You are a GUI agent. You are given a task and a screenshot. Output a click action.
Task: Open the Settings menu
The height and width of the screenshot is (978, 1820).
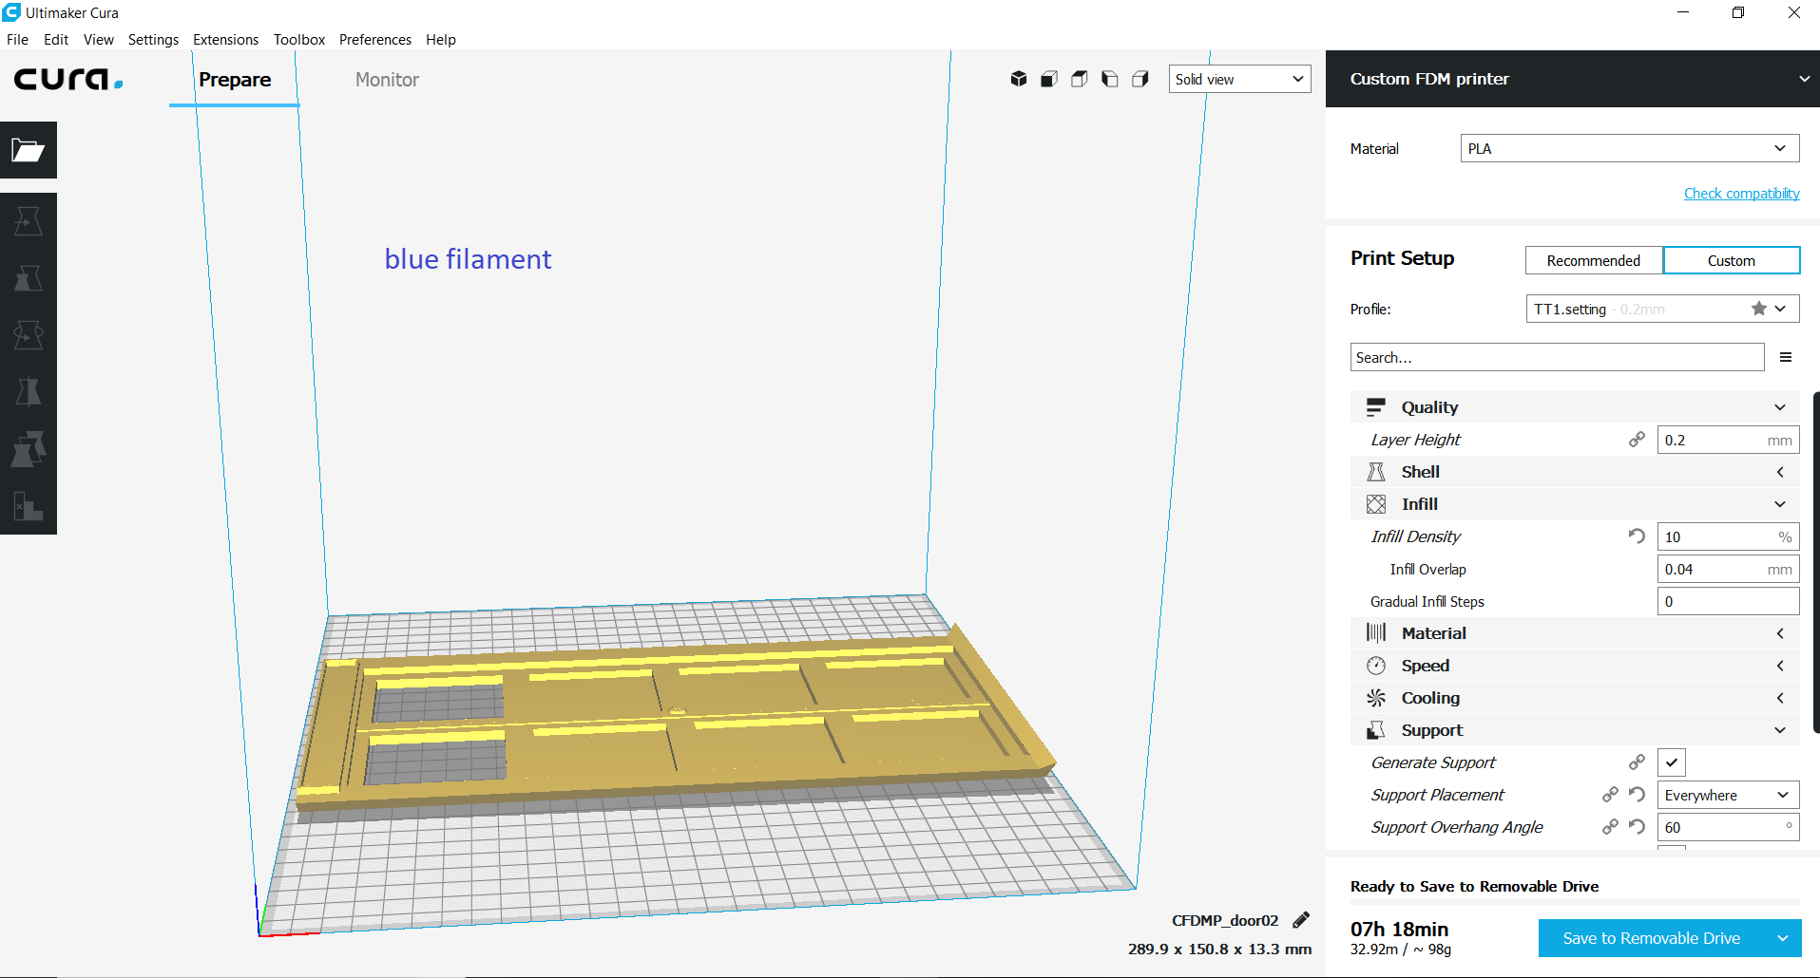click(x=153, y=39)
